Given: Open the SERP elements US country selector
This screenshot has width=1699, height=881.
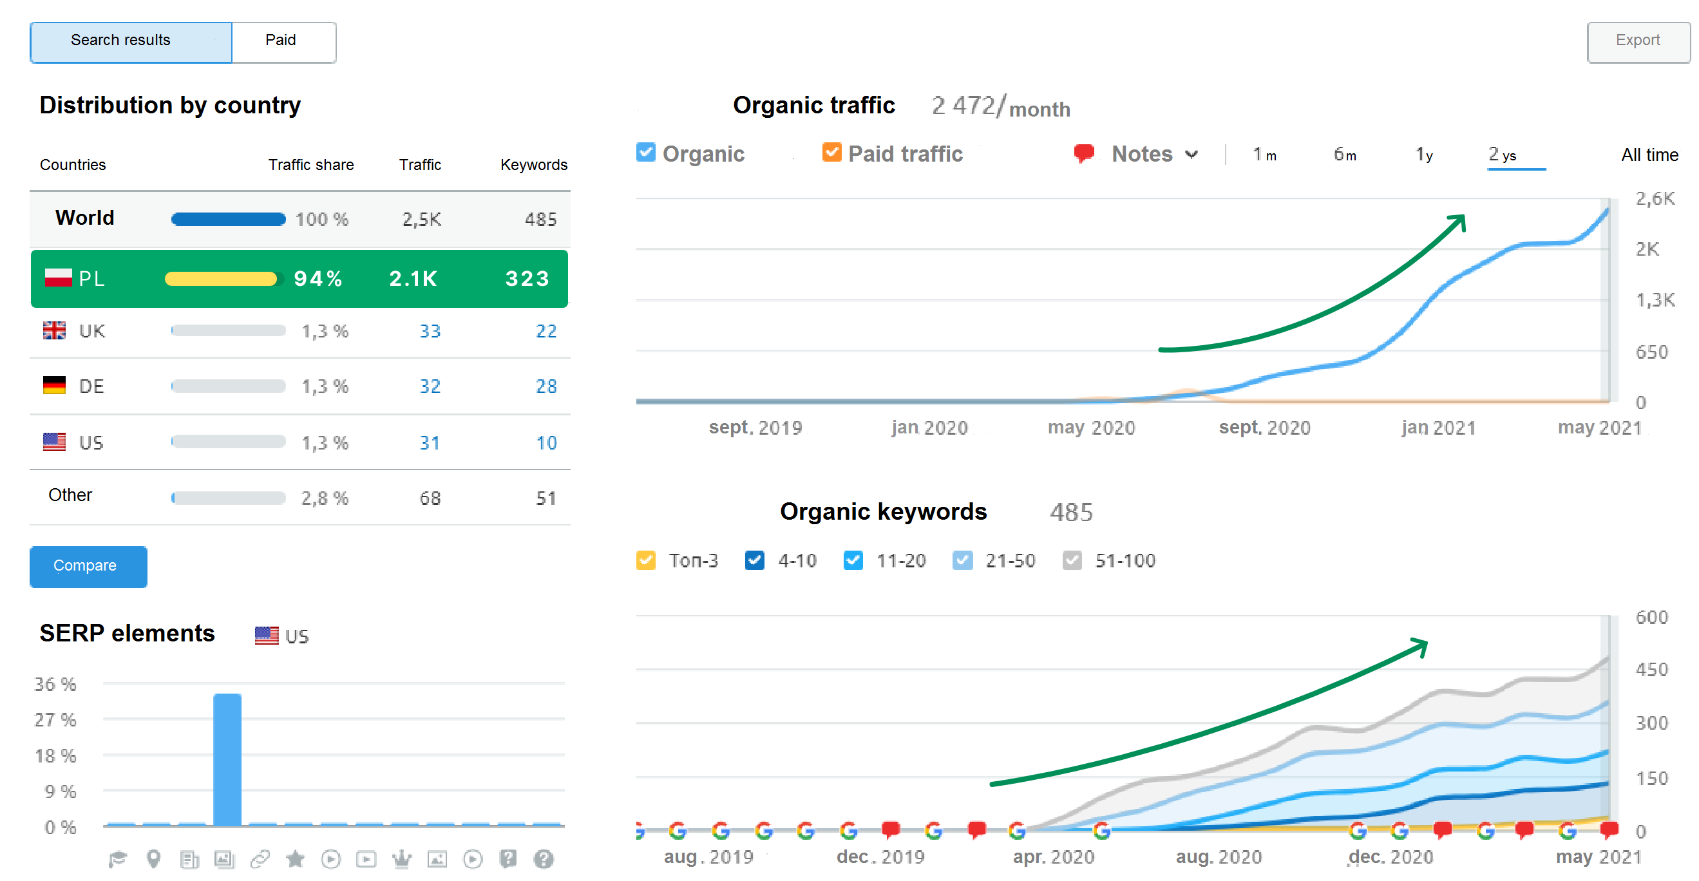Looking at the screenshot, I should tap(282, 636).
